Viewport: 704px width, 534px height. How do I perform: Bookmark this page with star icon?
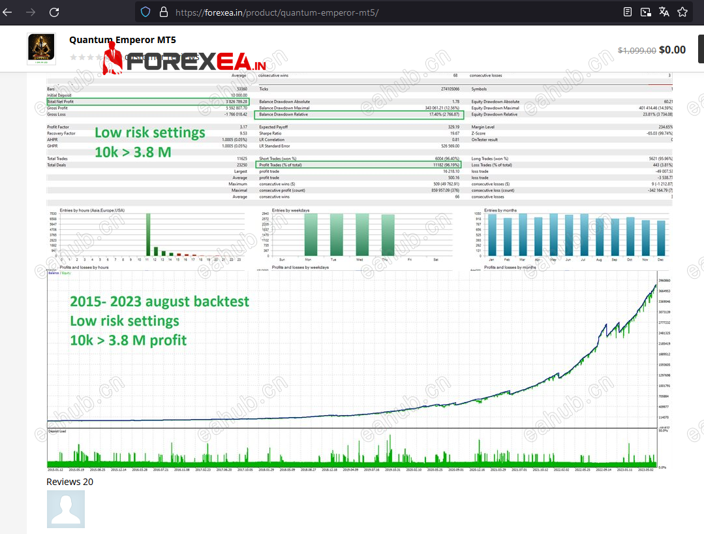682,12
